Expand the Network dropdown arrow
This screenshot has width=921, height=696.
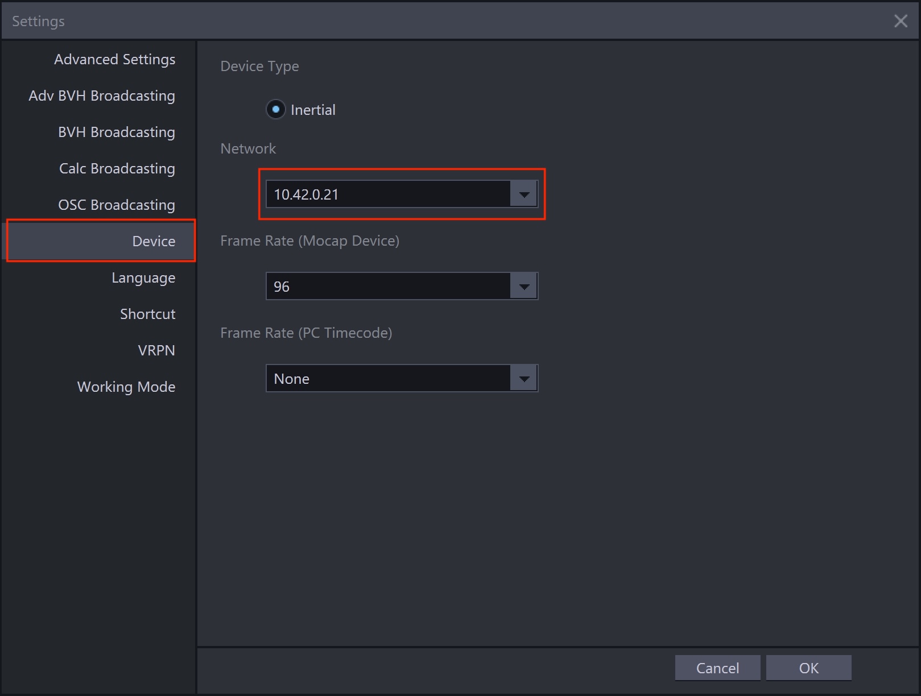click(x=524, y=194)
